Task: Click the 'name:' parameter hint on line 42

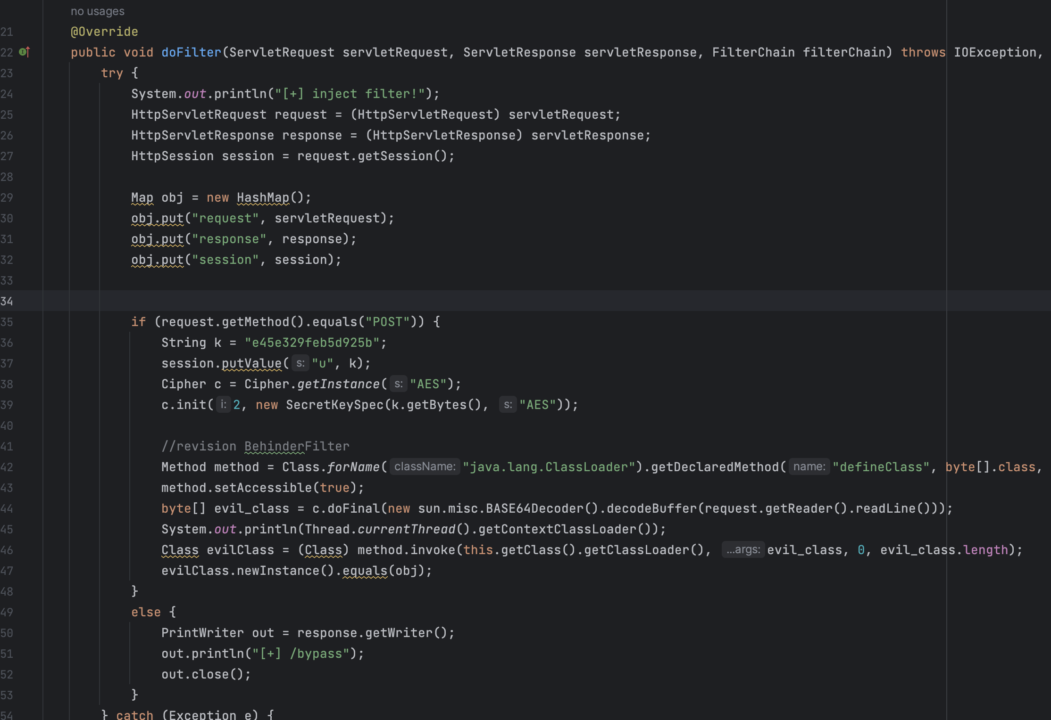Action: (x=809, y=466)
